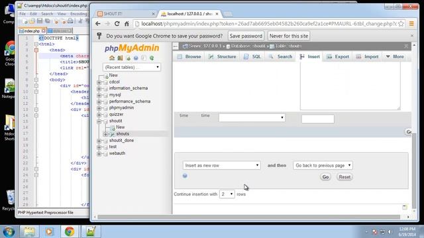
Task: Collapse the phpMyAdmin navigation panel arrow
Action: (x=176, y=46)
